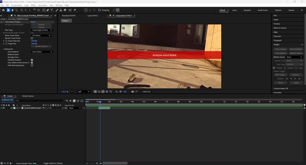Select the Brush tool
This screenshot has width=306, height=165.
pos(57,10)
